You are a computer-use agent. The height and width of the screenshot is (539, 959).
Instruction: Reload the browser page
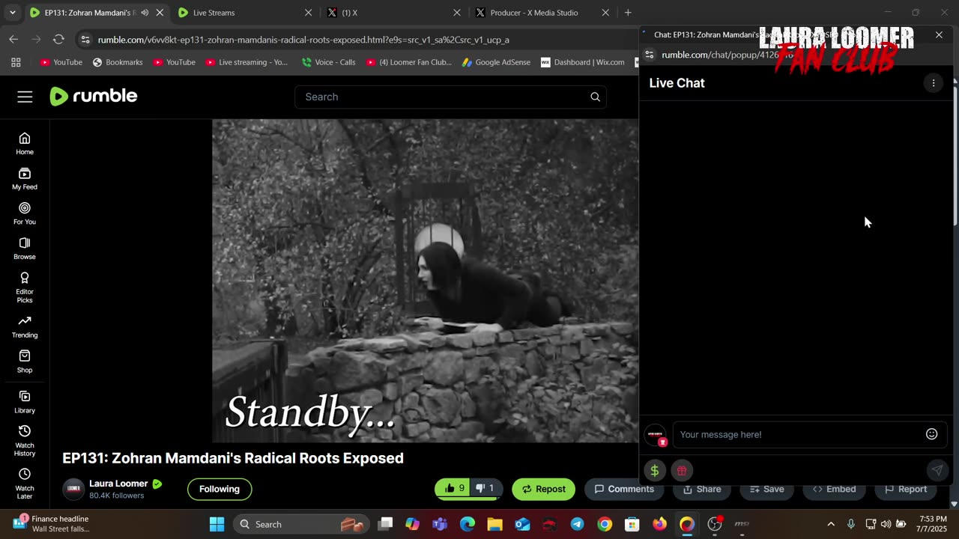58,39
